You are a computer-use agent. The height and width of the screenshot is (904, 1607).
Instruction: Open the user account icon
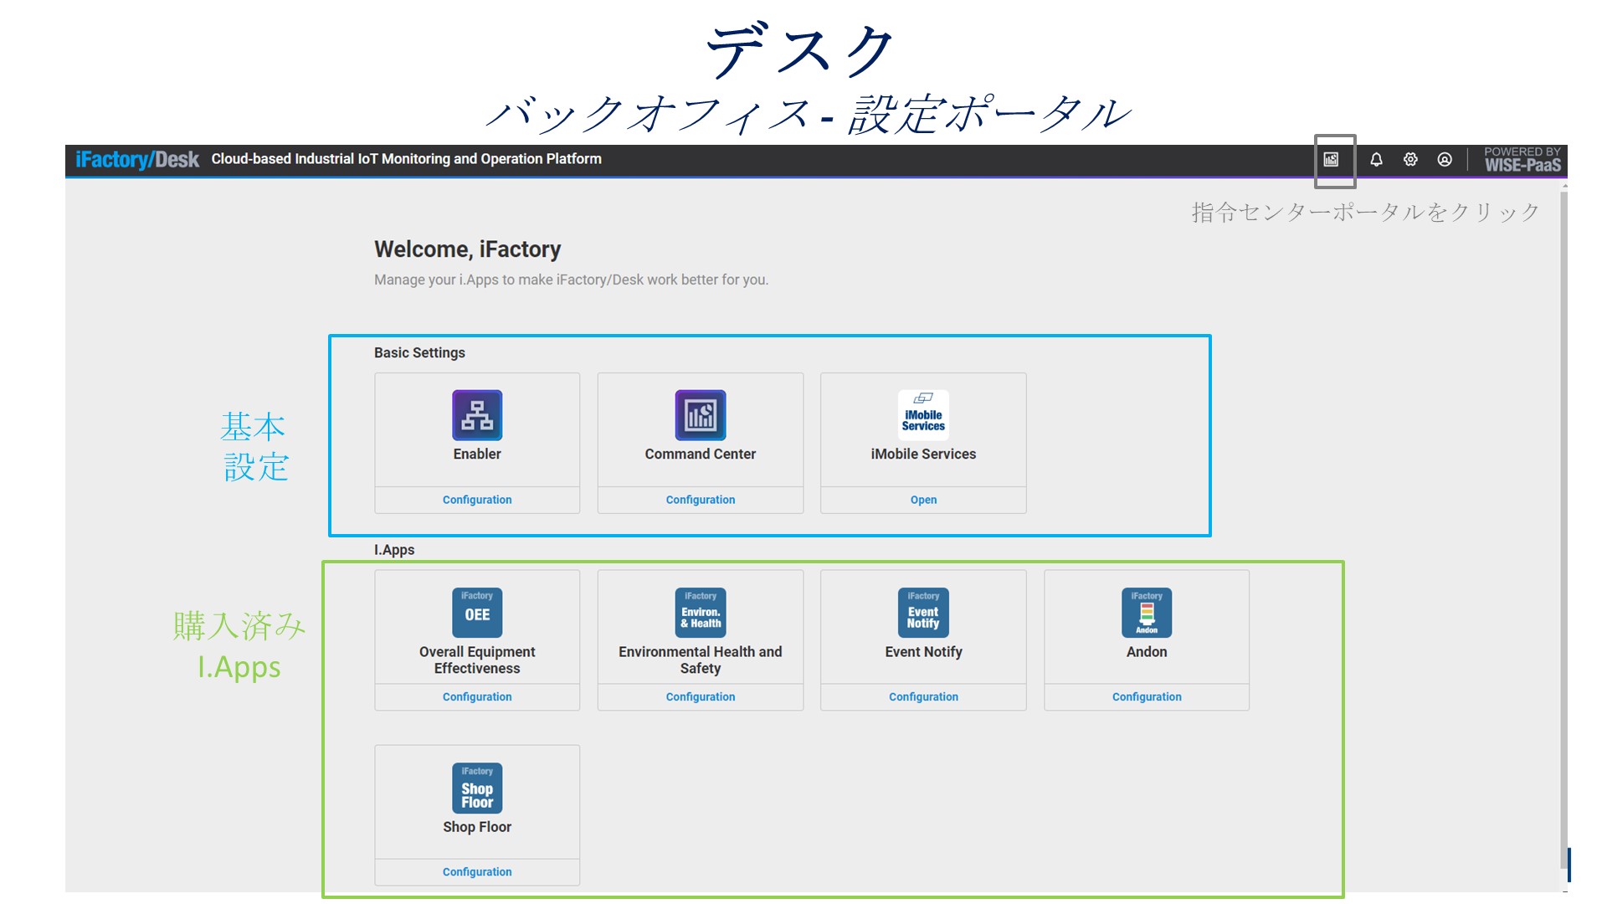point(1445,159)
